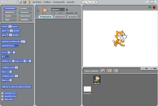Click the save project floppy icon
Viewport: 158px width, 106px height.
25,2
